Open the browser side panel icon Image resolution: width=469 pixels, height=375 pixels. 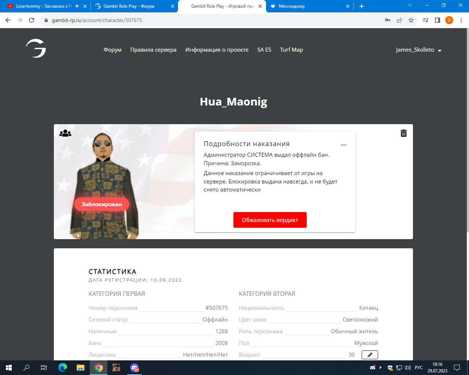(x=437, y=20)
